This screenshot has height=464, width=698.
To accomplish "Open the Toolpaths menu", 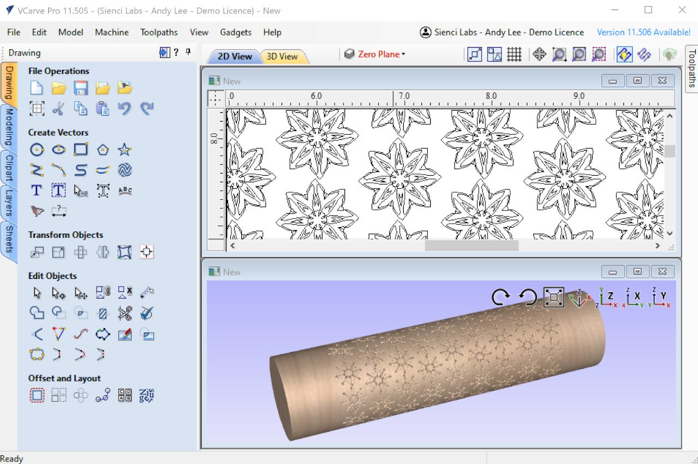I will pos(159,32).
